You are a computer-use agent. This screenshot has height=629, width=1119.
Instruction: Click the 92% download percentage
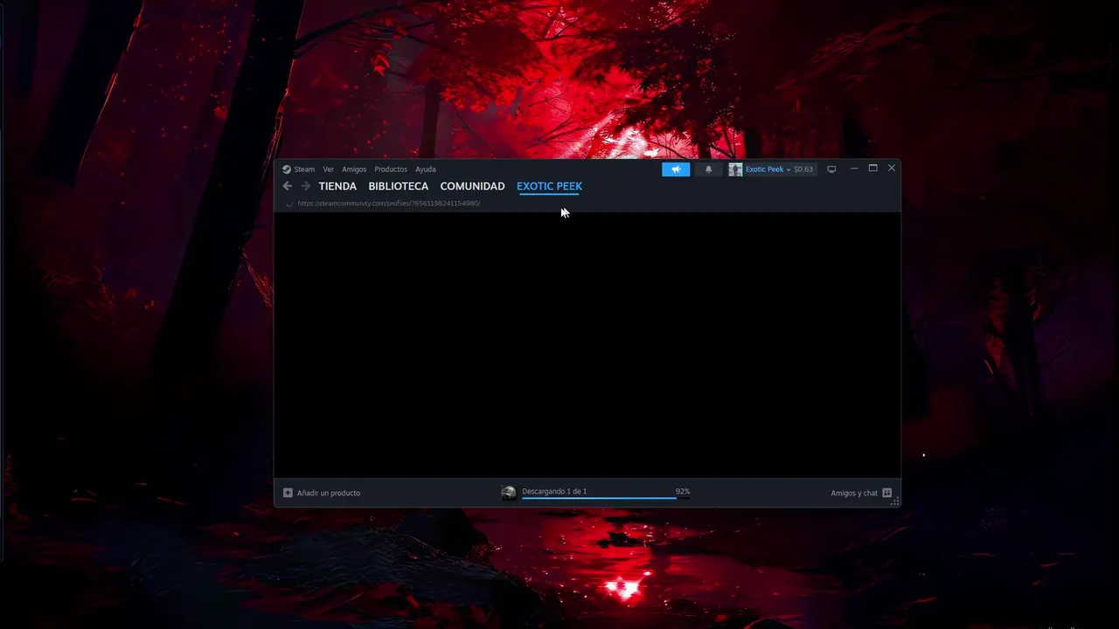click(x=683, y=491)
